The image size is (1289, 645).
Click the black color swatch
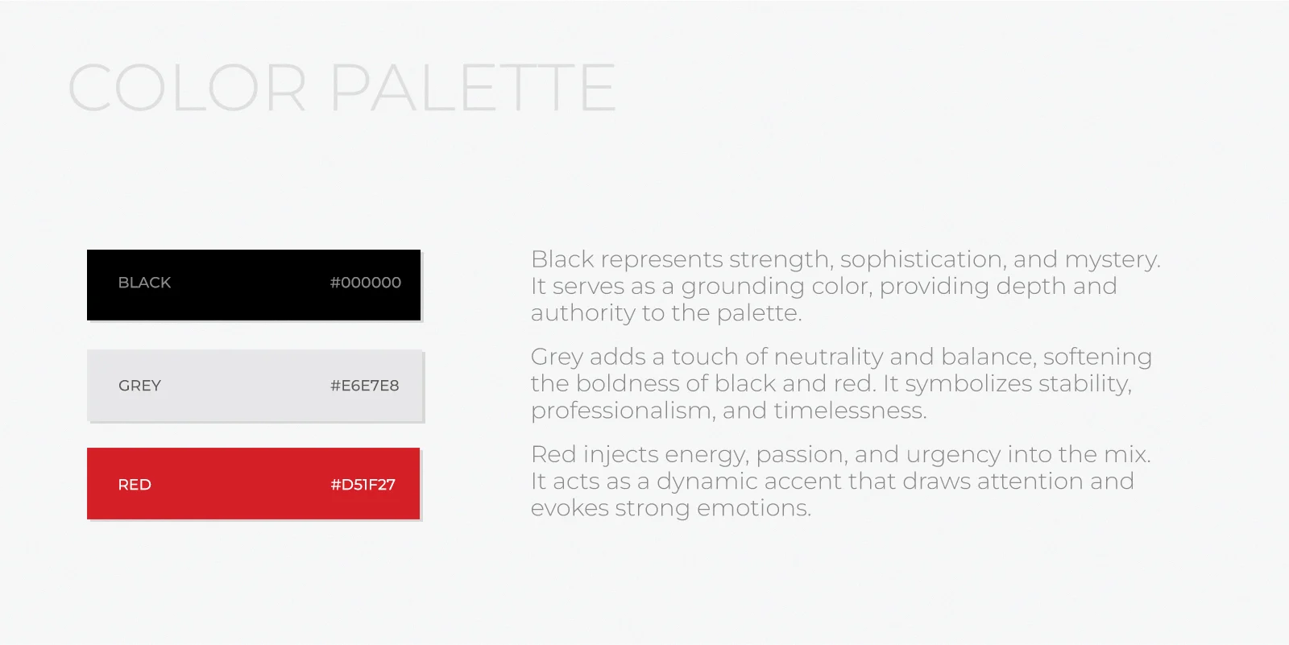pyautogui.click(x=254, y=284)
